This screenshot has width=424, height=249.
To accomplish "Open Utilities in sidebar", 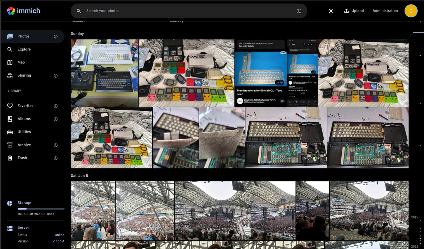I will pos(32,132).
